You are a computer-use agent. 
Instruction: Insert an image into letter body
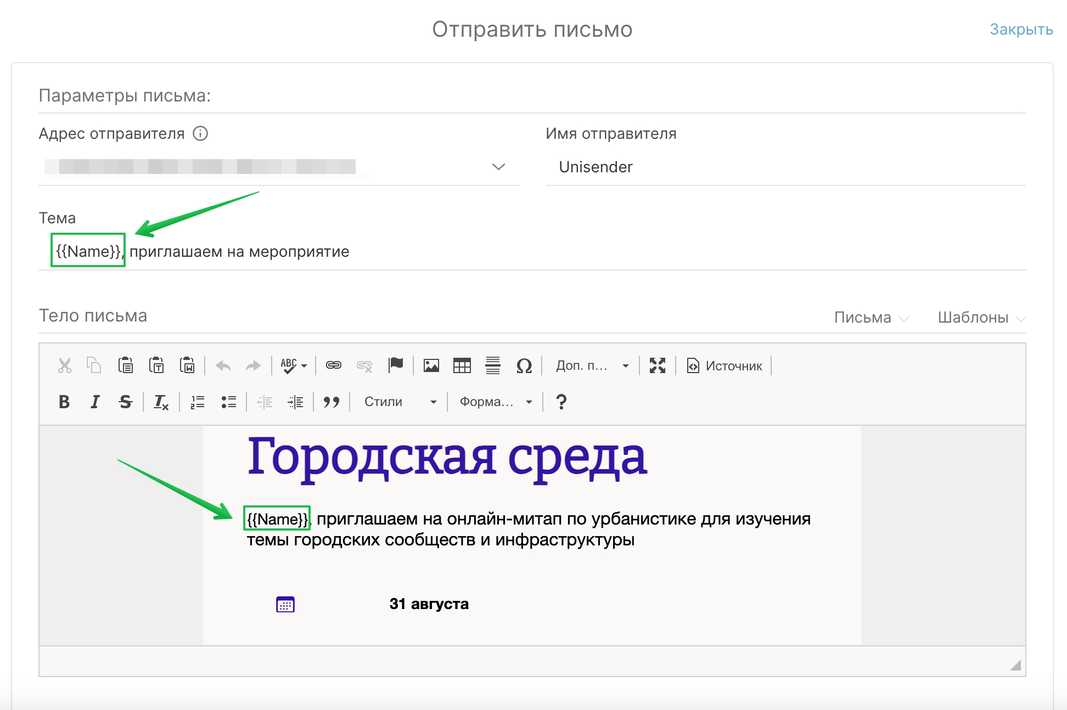coord(431,365)
